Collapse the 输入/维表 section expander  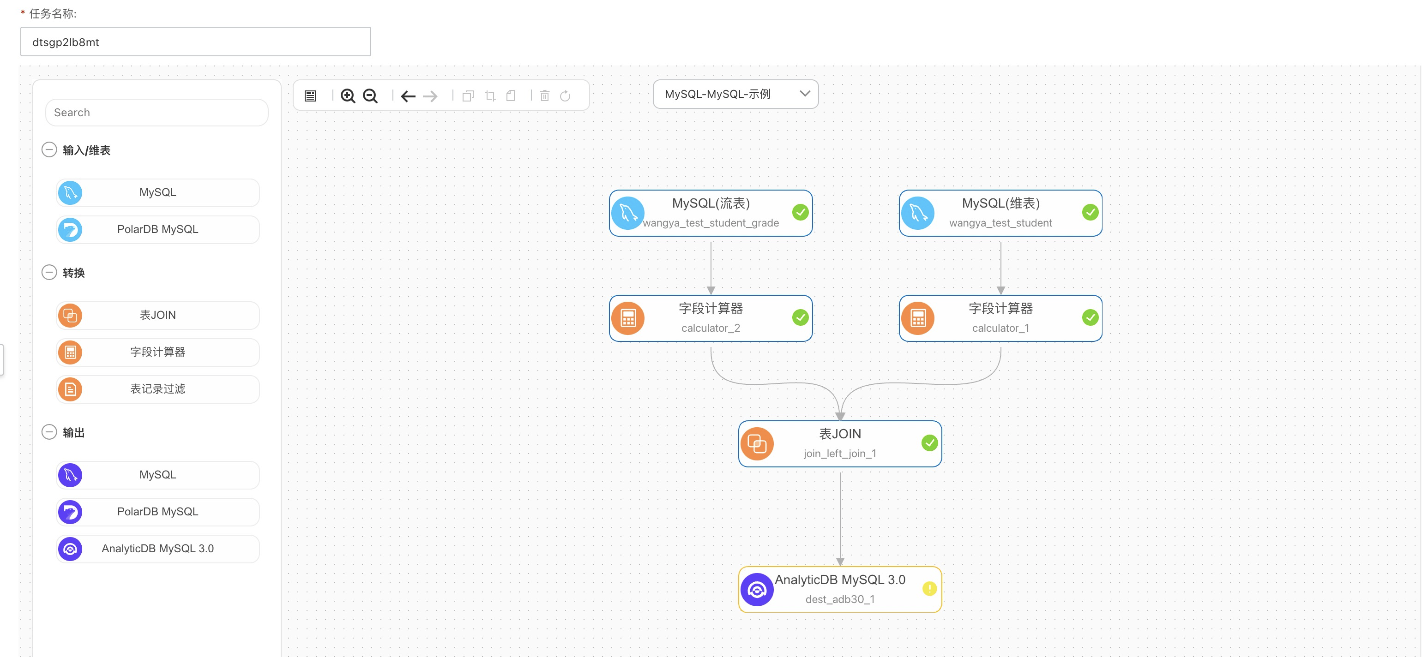[x=50, y=150]
